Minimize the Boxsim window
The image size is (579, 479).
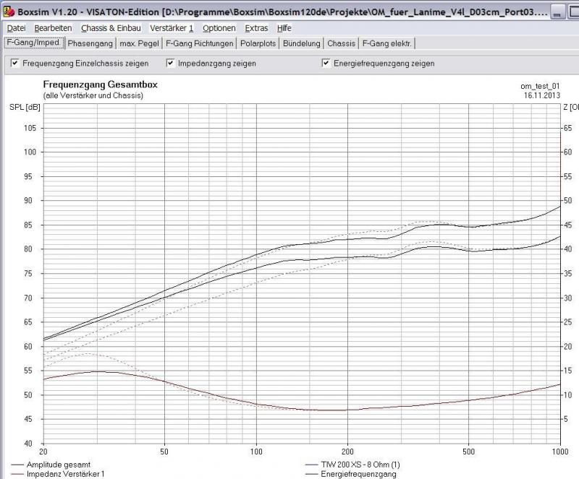tap(557, 12)
